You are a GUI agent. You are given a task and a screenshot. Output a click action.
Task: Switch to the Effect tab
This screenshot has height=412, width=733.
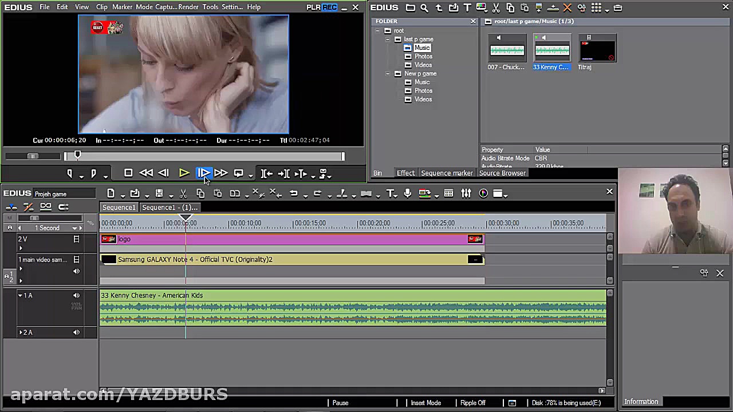point(405,173)
